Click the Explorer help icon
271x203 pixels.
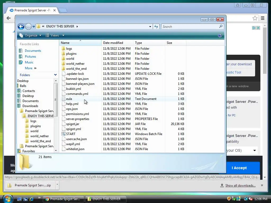tap(220, 35)
